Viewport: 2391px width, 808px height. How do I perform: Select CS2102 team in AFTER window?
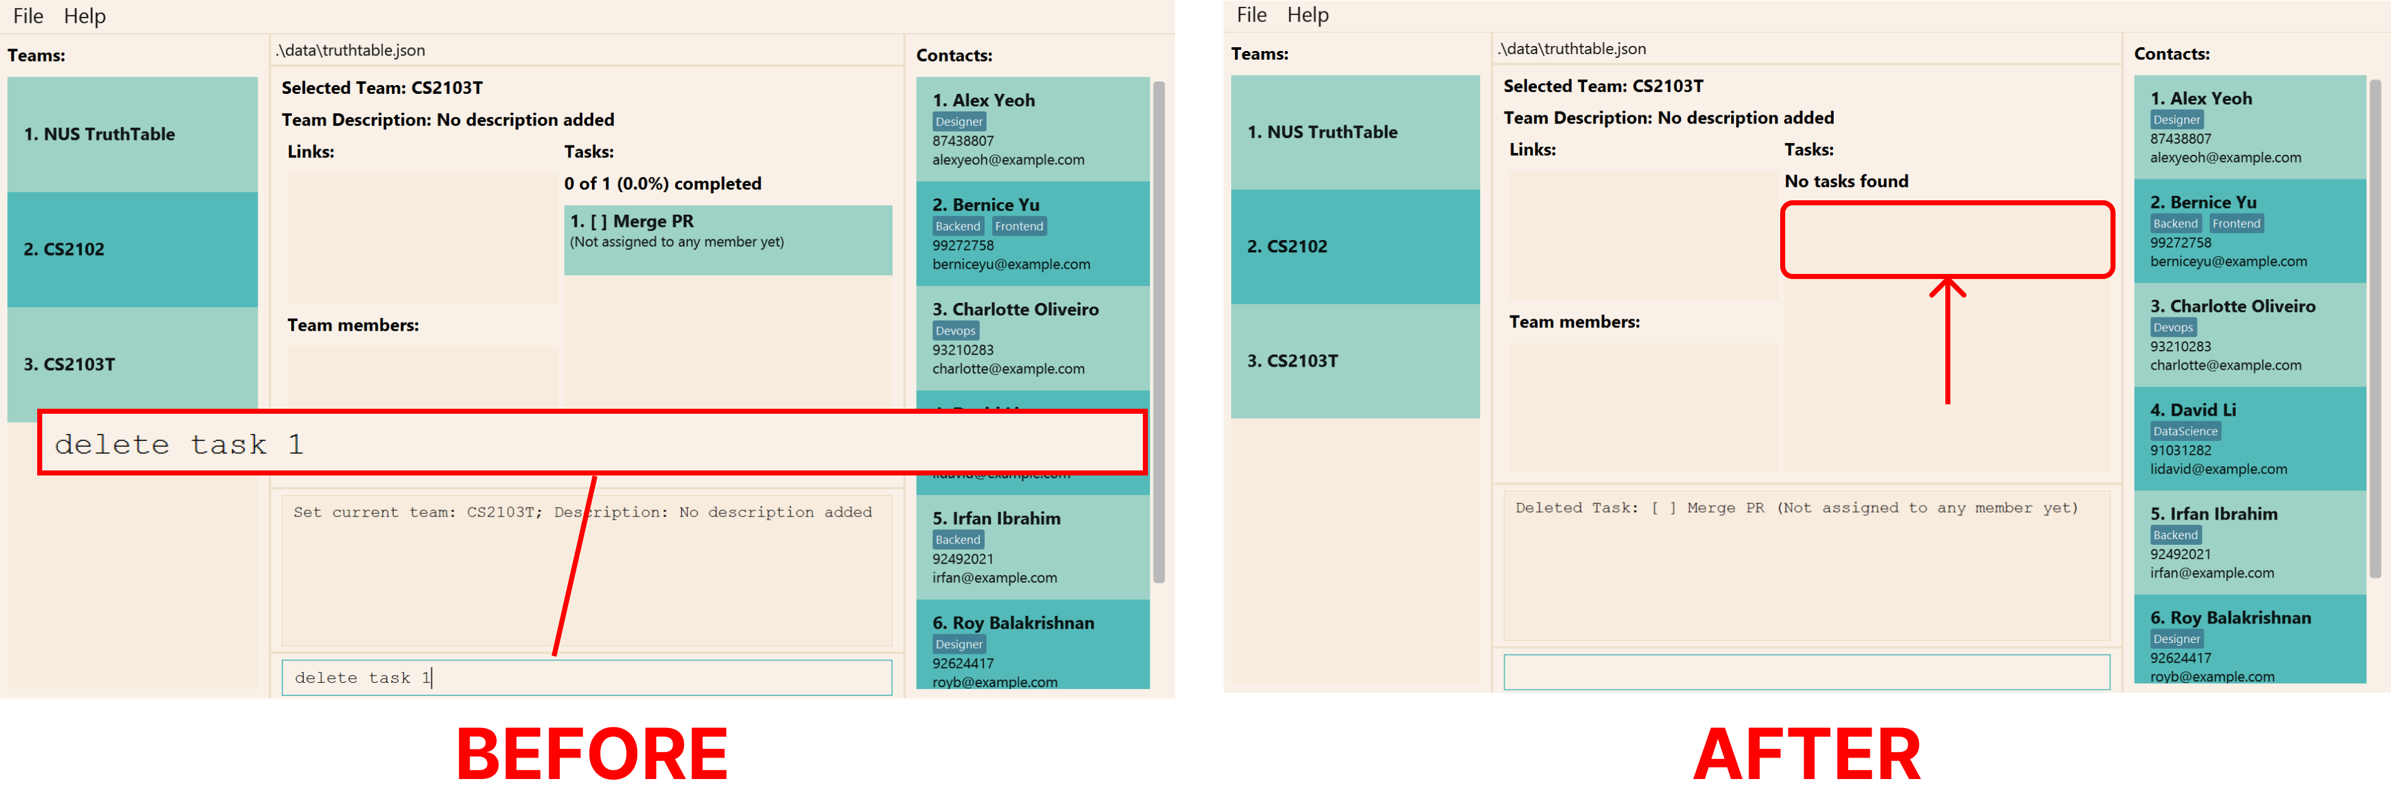(1355, 247)
